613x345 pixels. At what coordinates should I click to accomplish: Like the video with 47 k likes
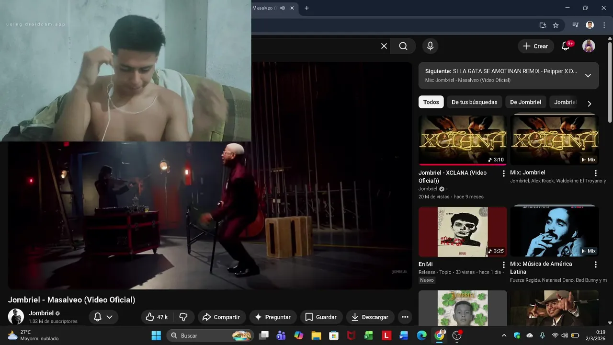click(157, 317)
